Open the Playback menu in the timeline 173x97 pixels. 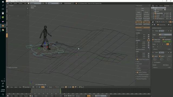point(26,96)
